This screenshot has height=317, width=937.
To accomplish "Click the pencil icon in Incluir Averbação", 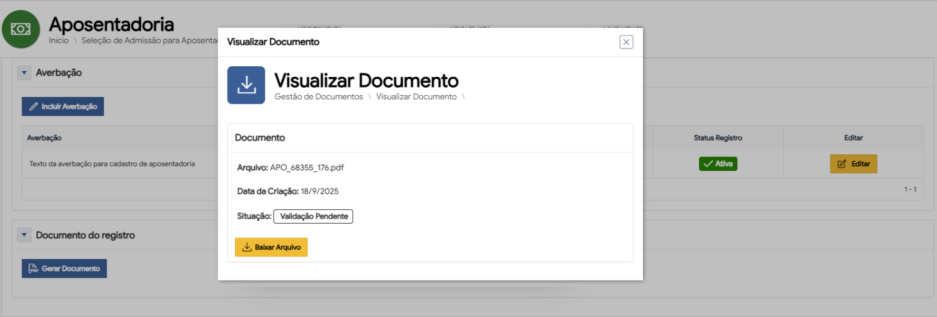I will pos(34,107).
